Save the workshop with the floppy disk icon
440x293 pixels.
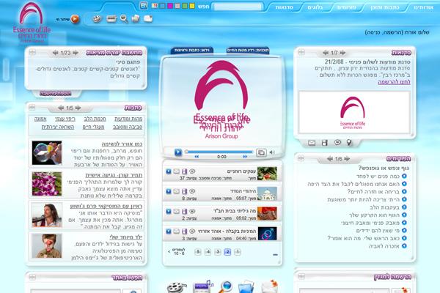tap(325, 143)
